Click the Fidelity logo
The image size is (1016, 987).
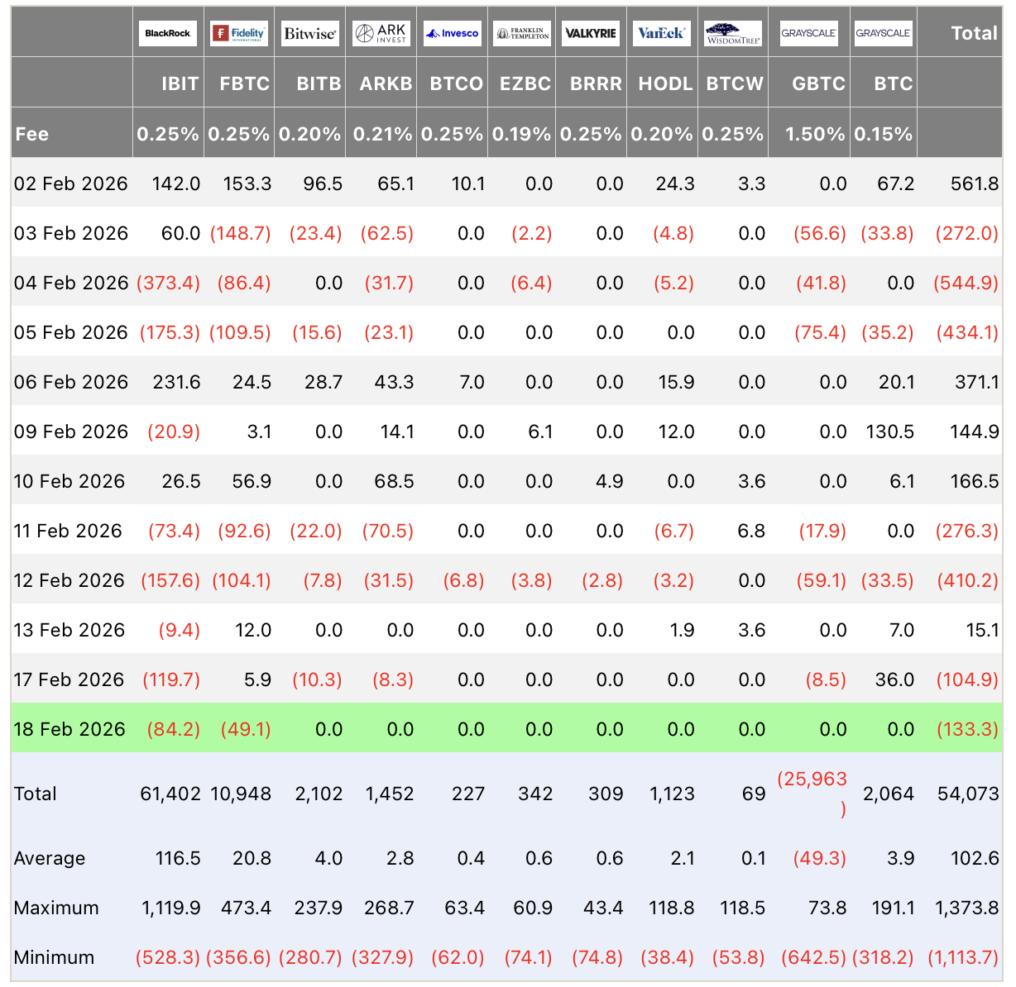(239, 33)
